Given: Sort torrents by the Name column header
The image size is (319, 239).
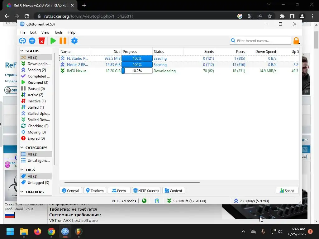Looking at the screenshot, I should pyautogui.click(x=75, y=52).
